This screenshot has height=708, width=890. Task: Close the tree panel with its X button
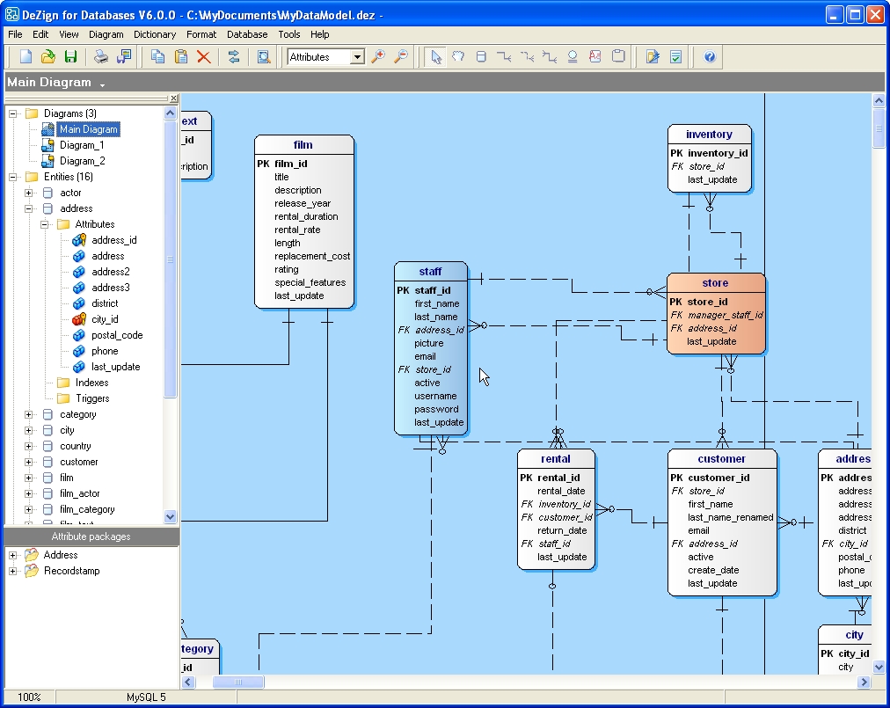point(173,99)
